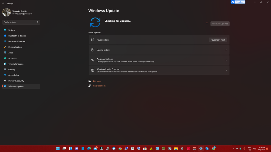
Task: Open the clock showing 8:16 PM
Action: tap(262, 148)
